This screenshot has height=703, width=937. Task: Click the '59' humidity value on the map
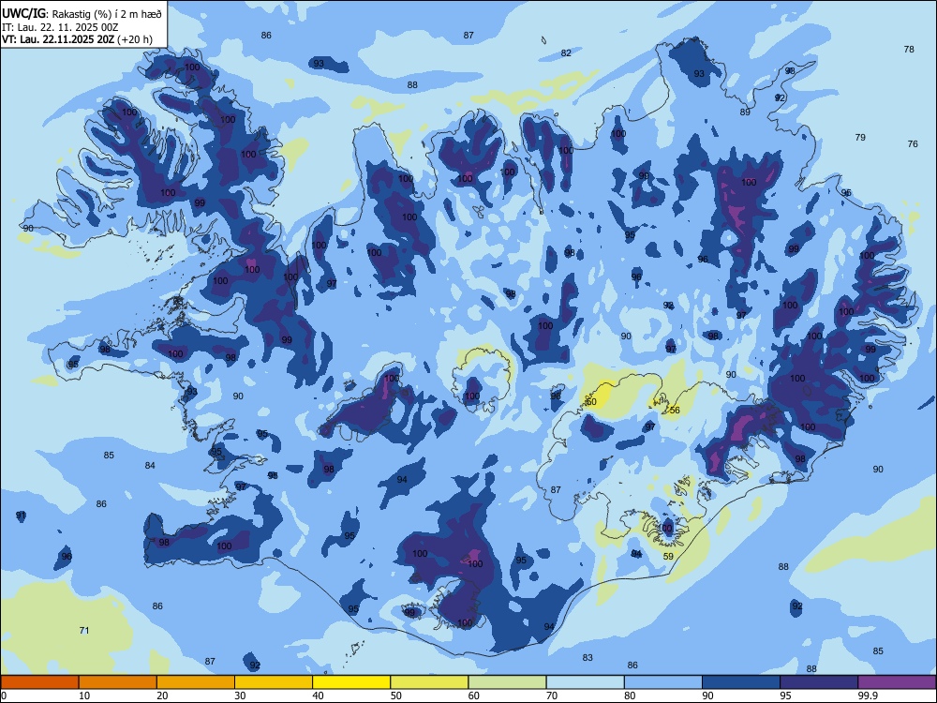[668, 556]
